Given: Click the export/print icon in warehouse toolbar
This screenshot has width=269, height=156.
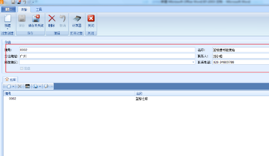Looking at the screenshot, I should (x=36, y=86).
